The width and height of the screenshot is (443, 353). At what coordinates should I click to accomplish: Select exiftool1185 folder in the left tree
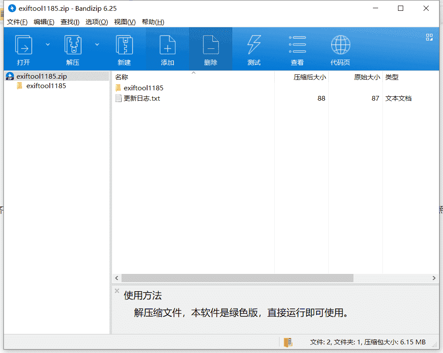click(46, 86)
